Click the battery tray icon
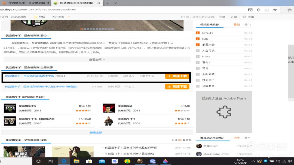 (271, 161)
